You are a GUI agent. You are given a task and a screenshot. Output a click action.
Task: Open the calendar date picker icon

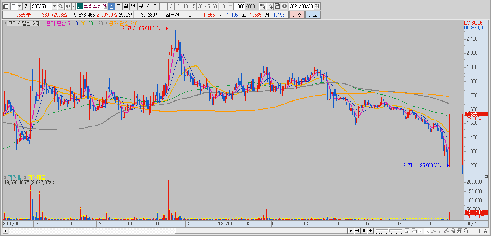point(316,6)
